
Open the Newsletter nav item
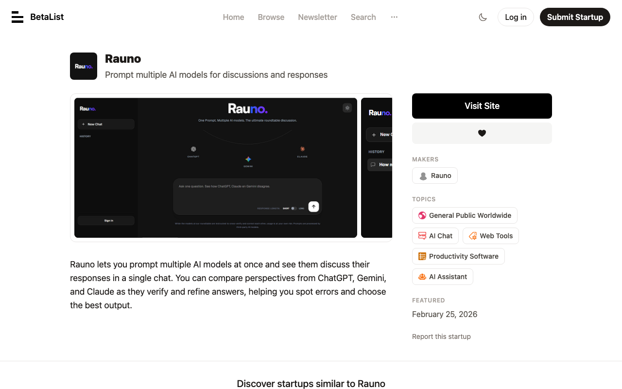click(x=317, y=17)
